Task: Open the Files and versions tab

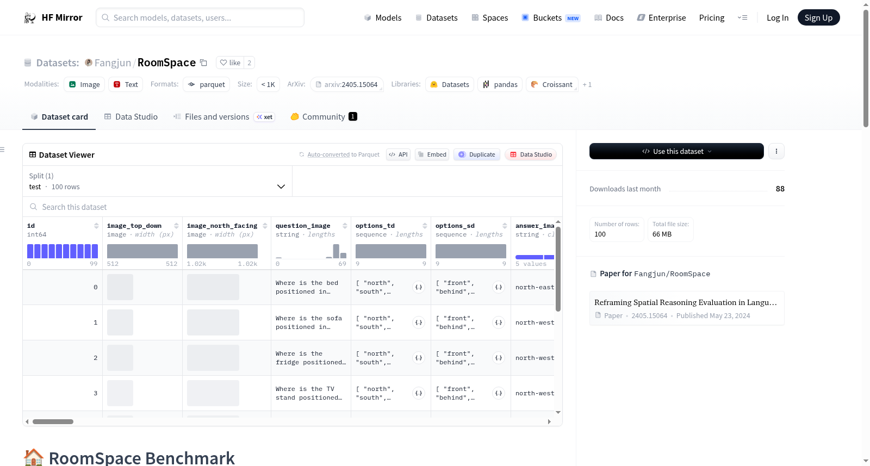Action: click(x=224, y=116)
